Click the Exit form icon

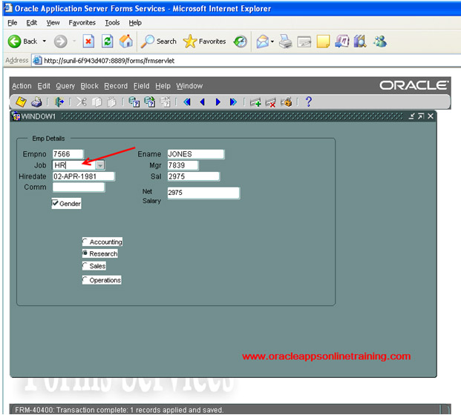[x=59, y=102]
